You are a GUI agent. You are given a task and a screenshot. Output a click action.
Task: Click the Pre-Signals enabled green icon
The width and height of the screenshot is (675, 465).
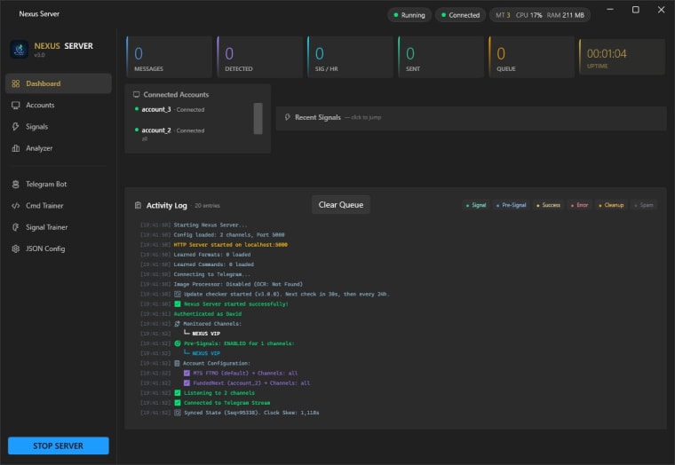click(178, 343)
